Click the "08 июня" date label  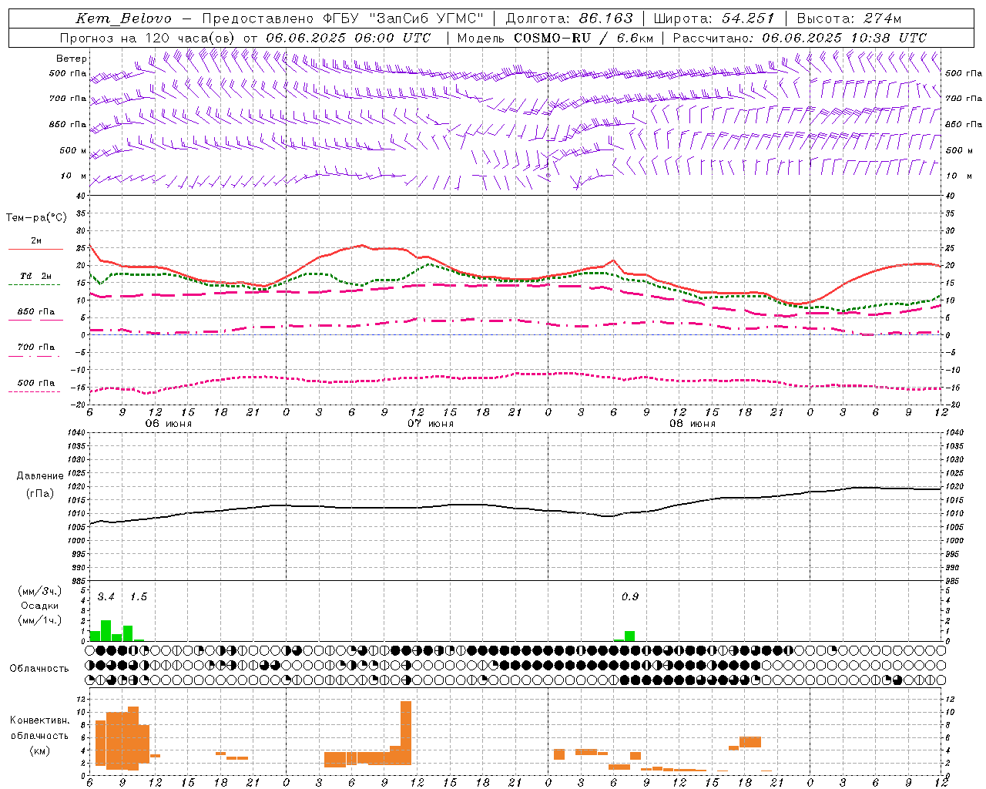(x=693, y=424)
